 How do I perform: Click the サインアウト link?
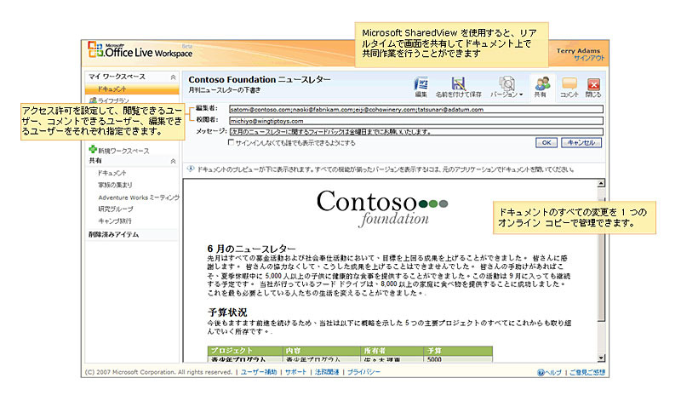click(589, 58)
